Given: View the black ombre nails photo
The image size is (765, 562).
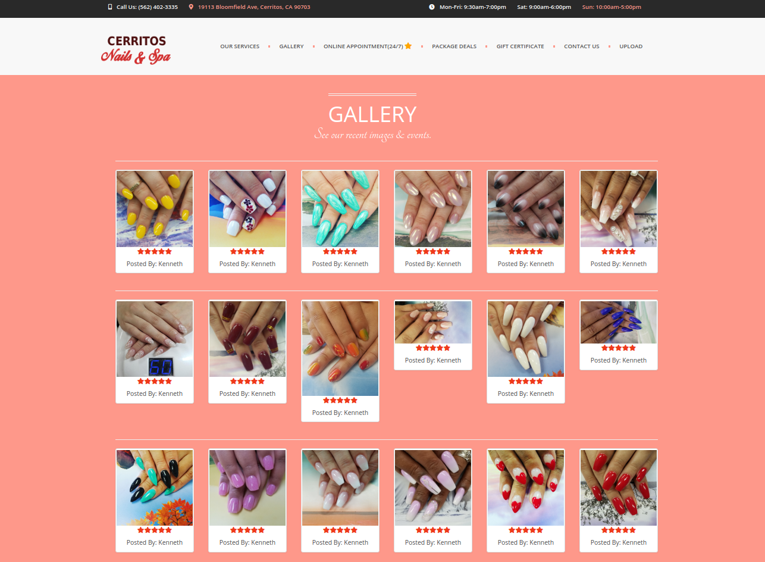Looking at the screenshot, I should click(x=526, y=209).
